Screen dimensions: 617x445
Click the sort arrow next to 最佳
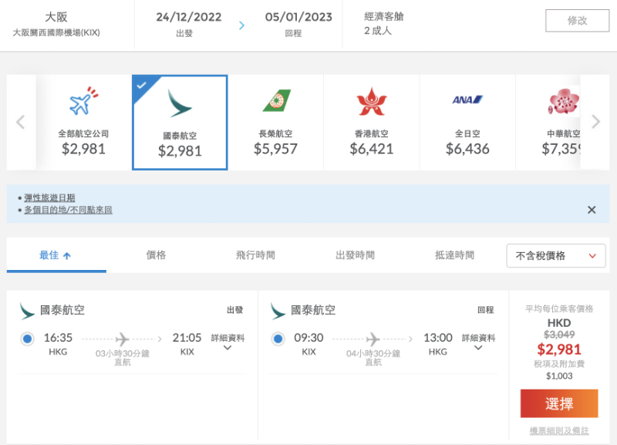[x=67, y=256]
